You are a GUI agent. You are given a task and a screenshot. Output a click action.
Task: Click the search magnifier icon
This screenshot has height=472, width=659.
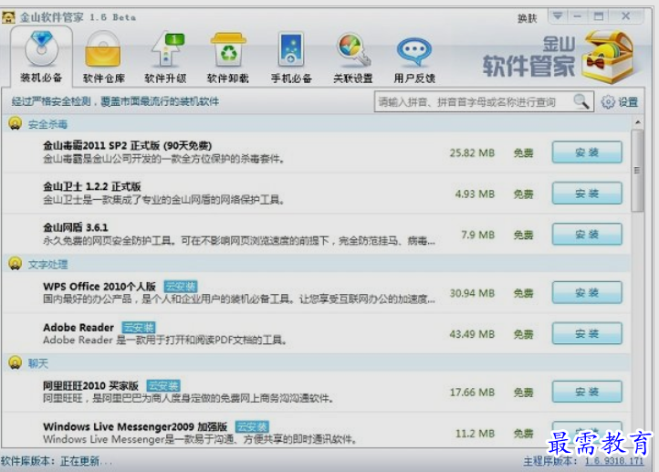[x=581, y=101]
